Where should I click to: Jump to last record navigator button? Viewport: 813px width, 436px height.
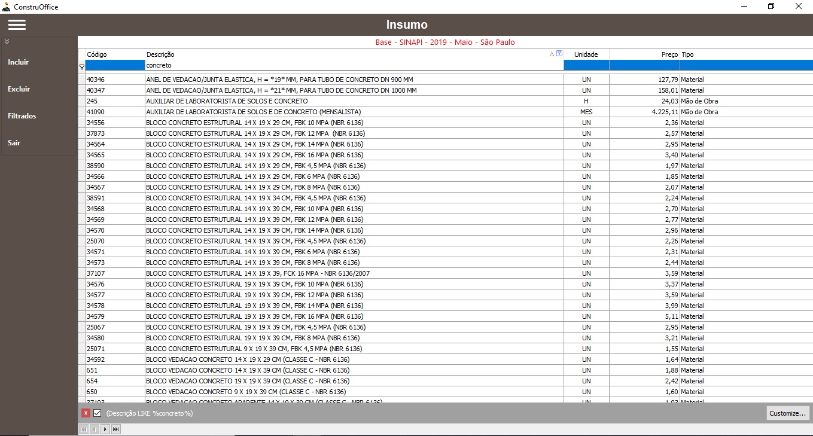115,429
